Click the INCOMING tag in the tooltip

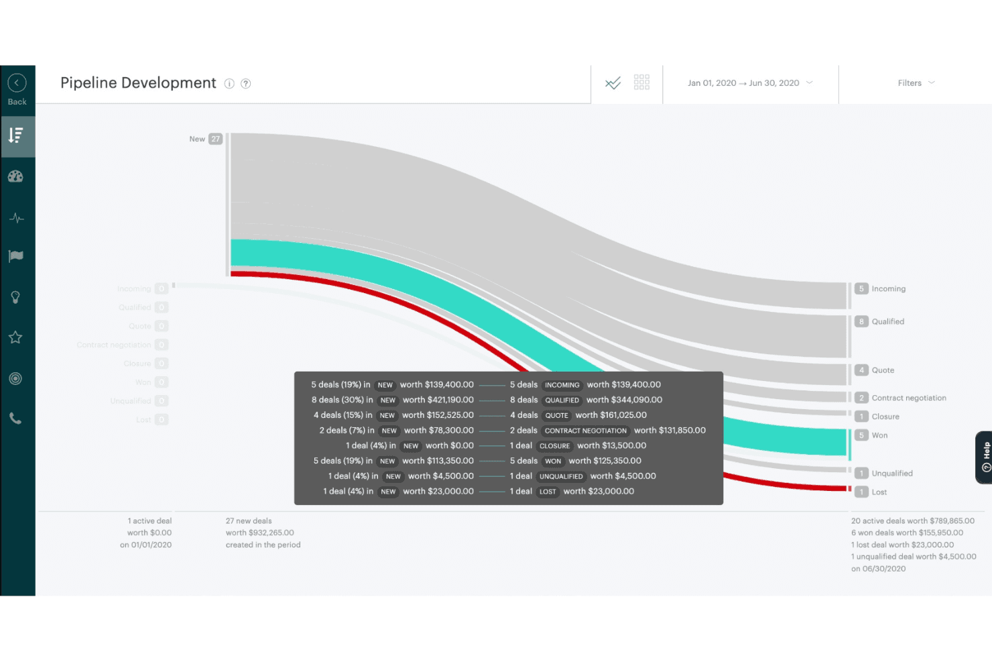pos(562,385)
